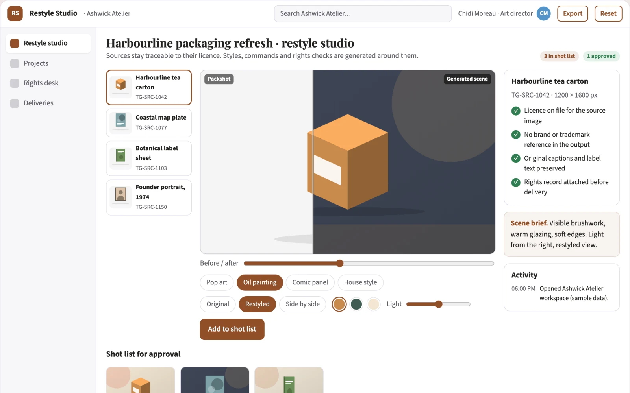Viewport: 630px width, 393px height.
Task: Open the first shot list thumbnail with orange carton
Action: point(141,380)
